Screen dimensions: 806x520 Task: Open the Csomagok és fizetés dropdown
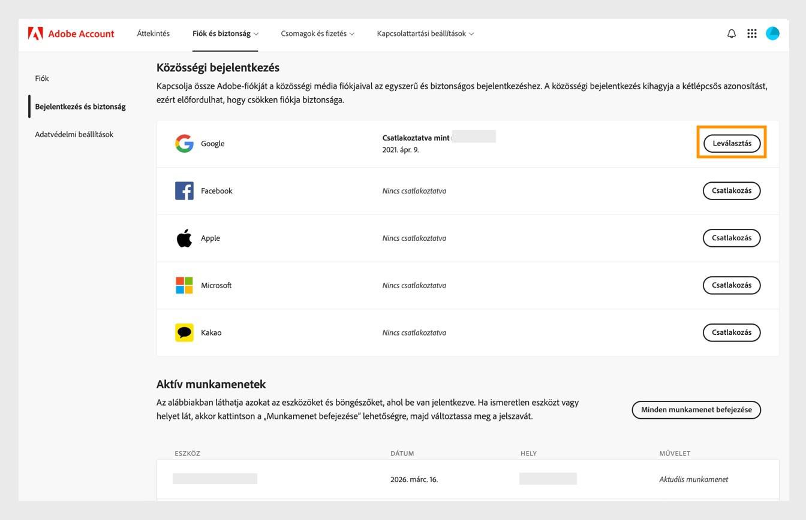point(317,34)
